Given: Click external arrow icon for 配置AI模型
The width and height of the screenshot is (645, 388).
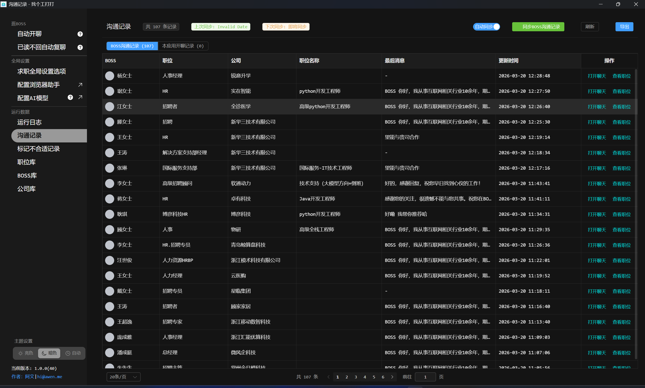Looking at the screenshot, I should [x=80, y=97].
